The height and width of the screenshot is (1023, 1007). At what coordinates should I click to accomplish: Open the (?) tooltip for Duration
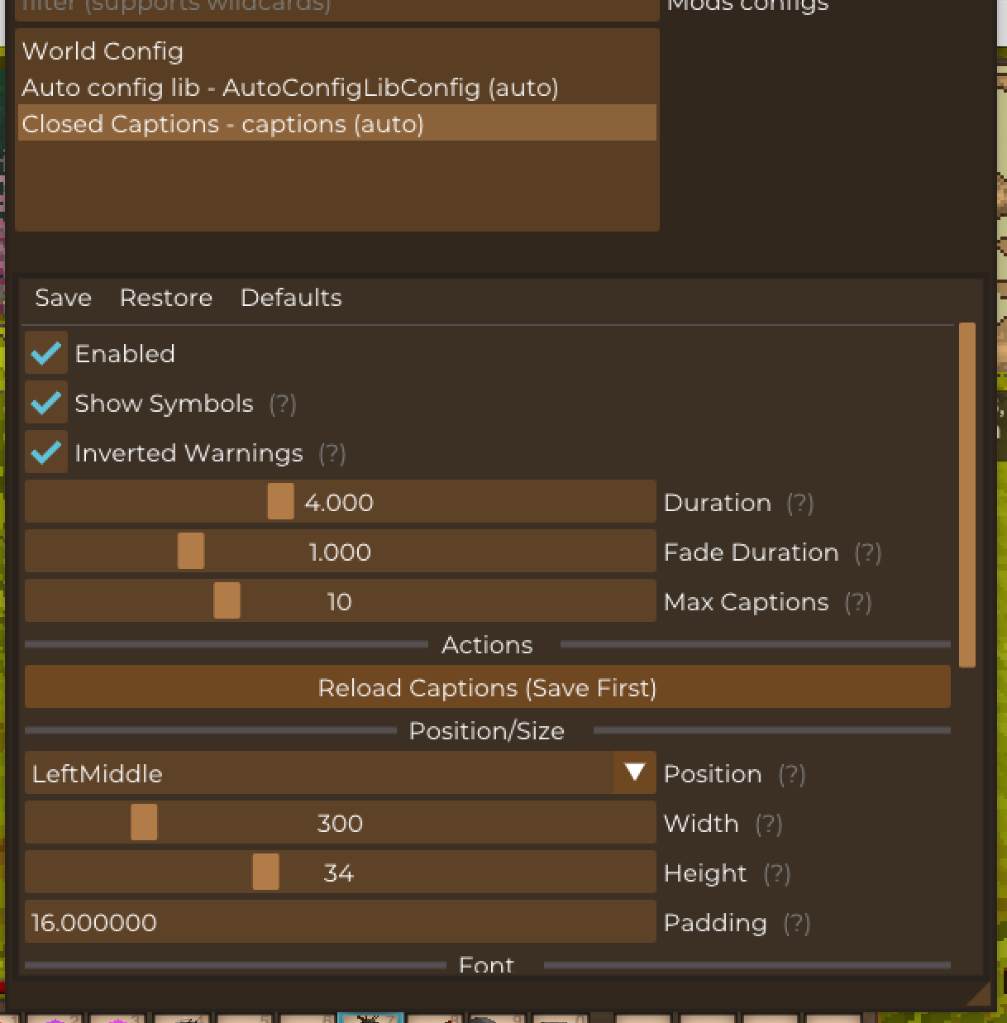800,504
